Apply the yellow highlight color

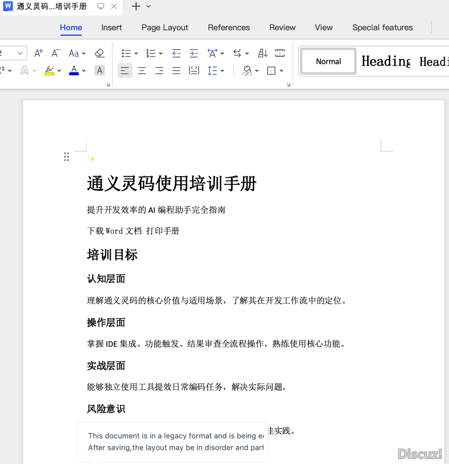(49, 70)
